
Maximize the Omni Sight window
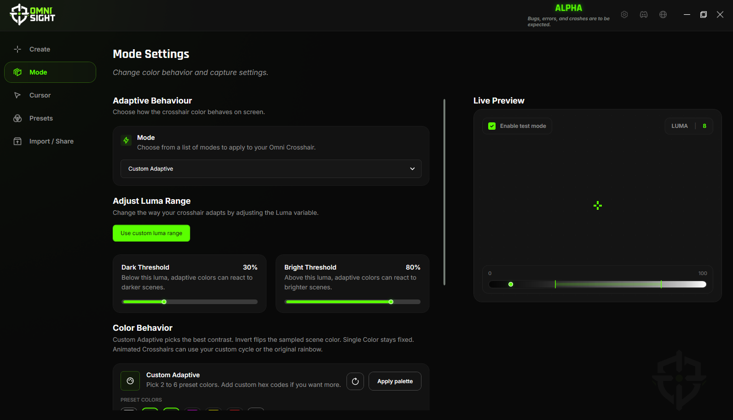(704, 15)
